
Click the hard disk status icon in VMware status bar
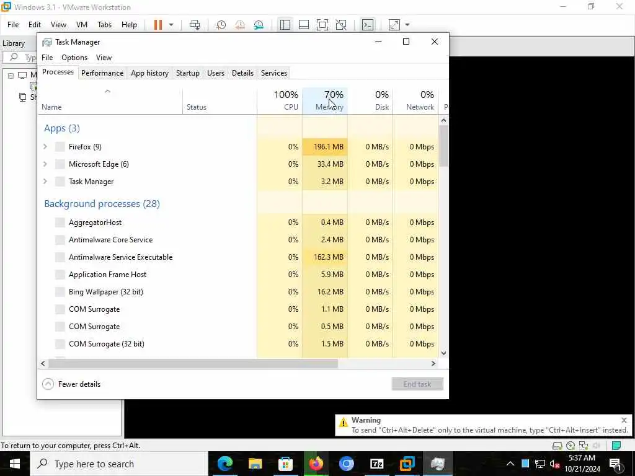tap(557, 446)
